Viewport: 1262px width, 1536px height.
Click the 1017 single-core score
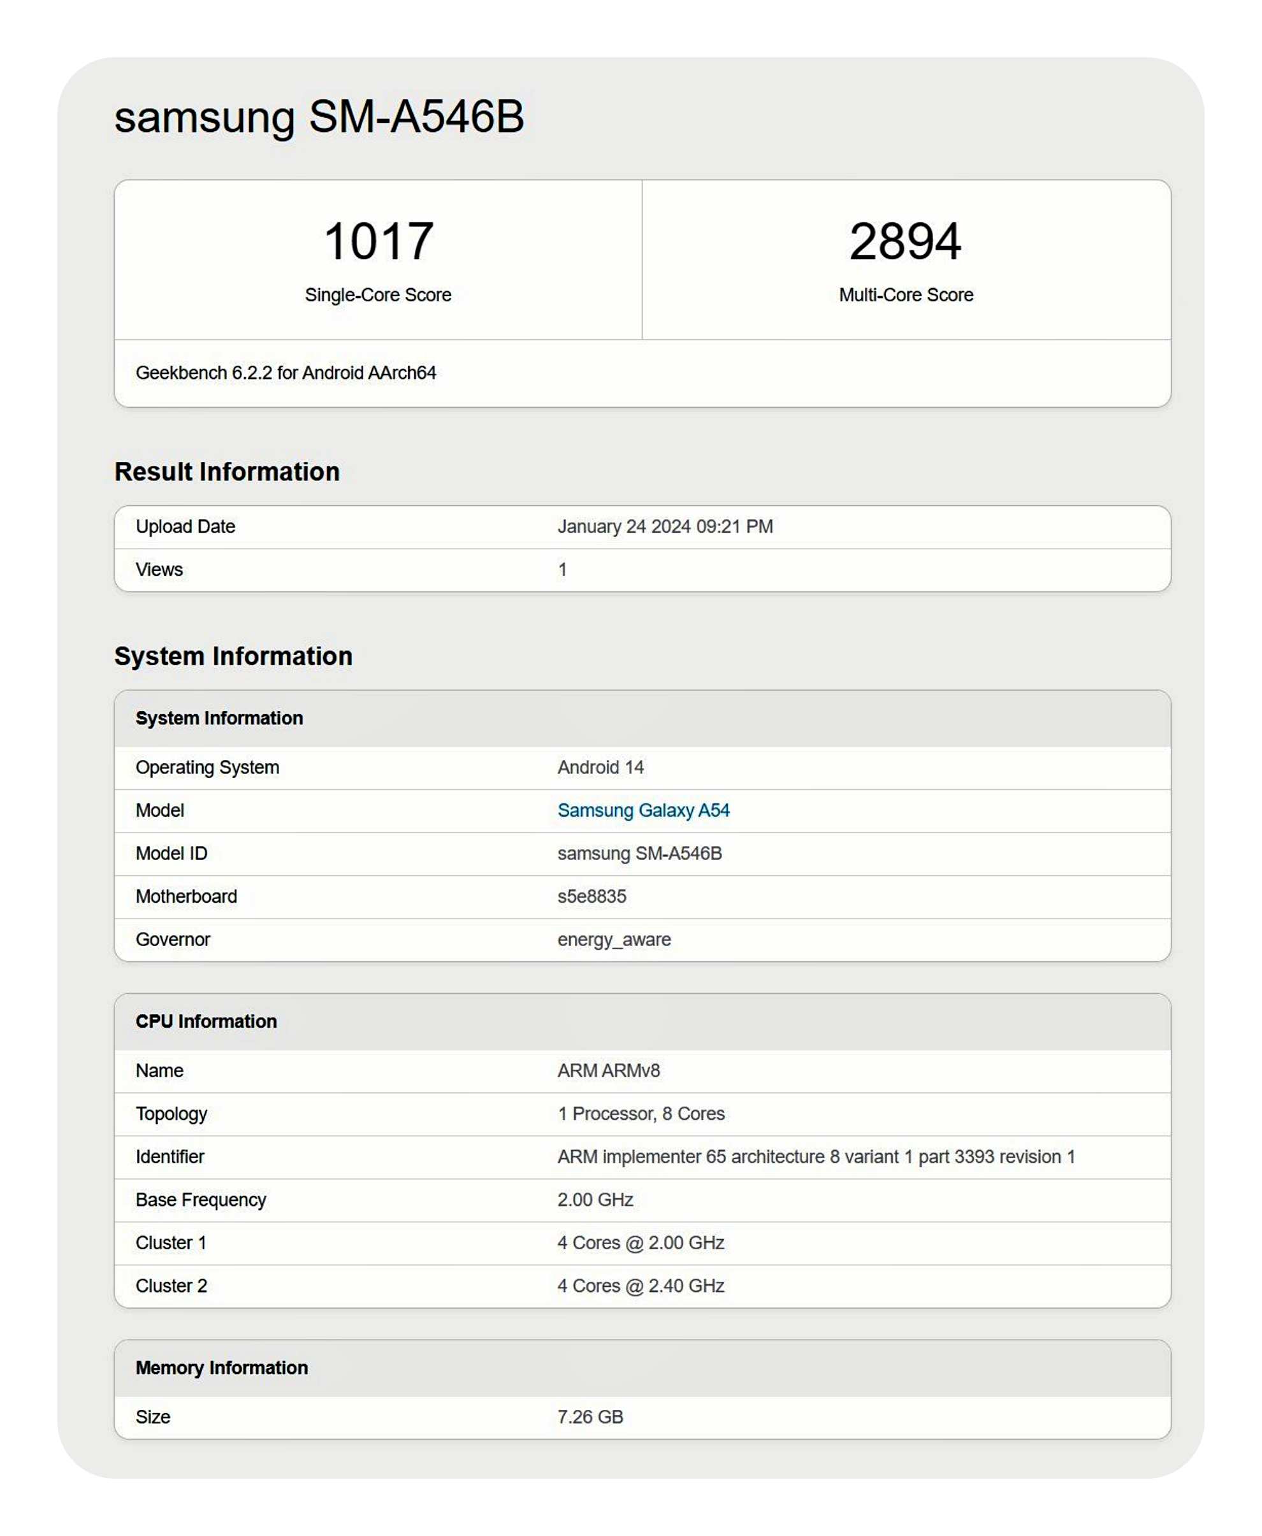pyautogui.click(x=378, y=241)
